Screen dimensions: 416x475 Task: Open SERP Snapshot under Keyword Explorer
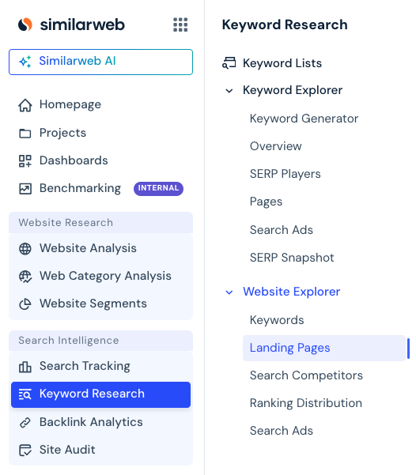(292, 258)
